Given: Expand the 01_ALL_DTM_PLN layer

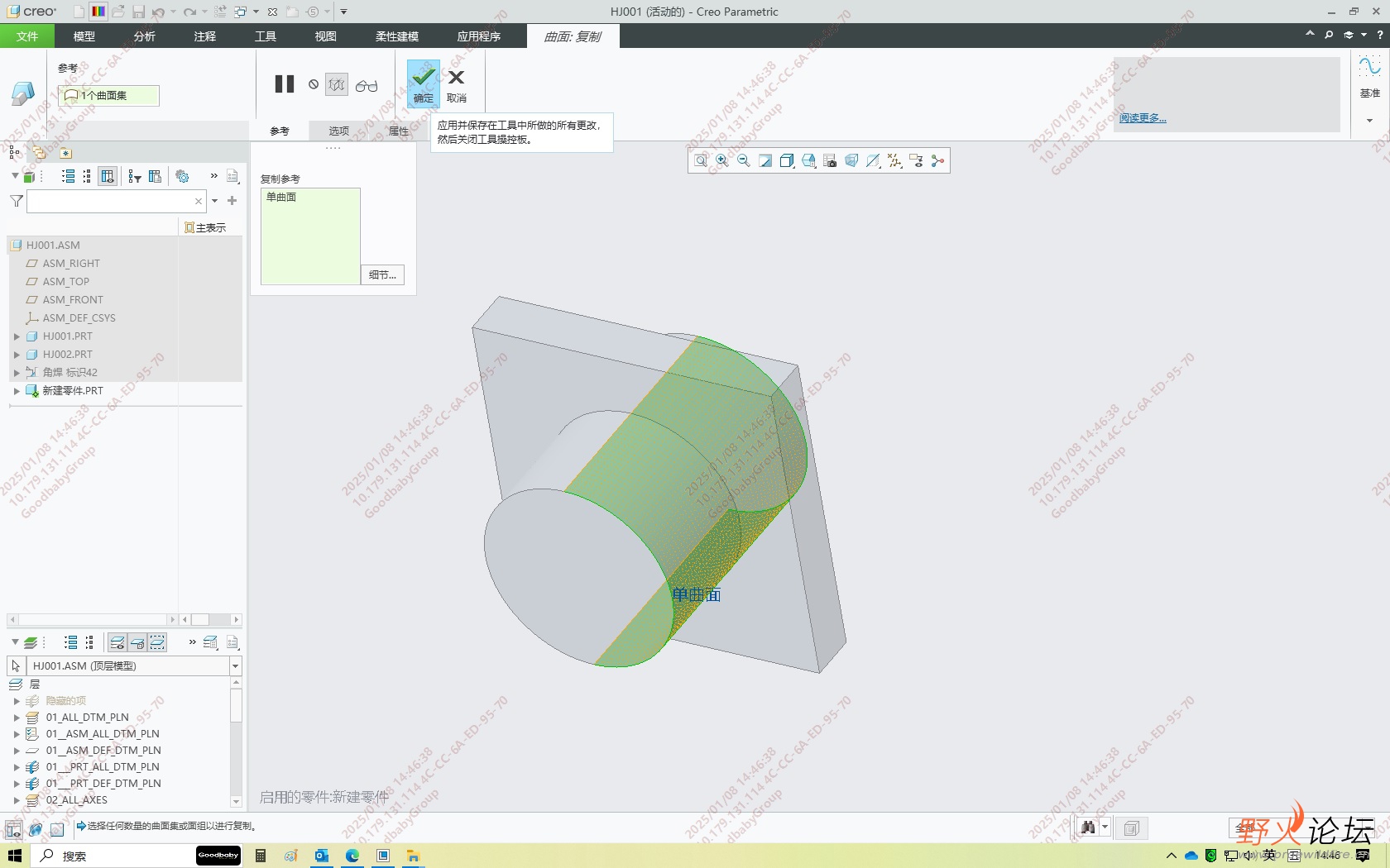Looking at the screenshot, I should click(x=17, y=718).
